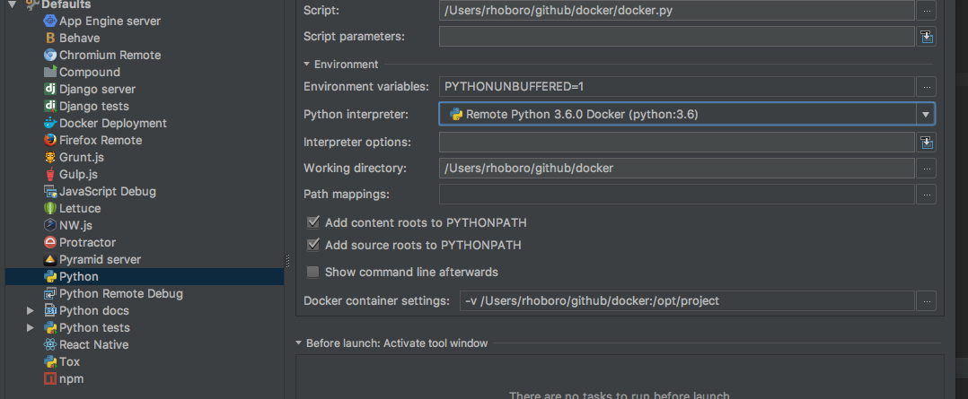Click the React Native atom icon
968x399 pixels.
[x=50, y=344]
